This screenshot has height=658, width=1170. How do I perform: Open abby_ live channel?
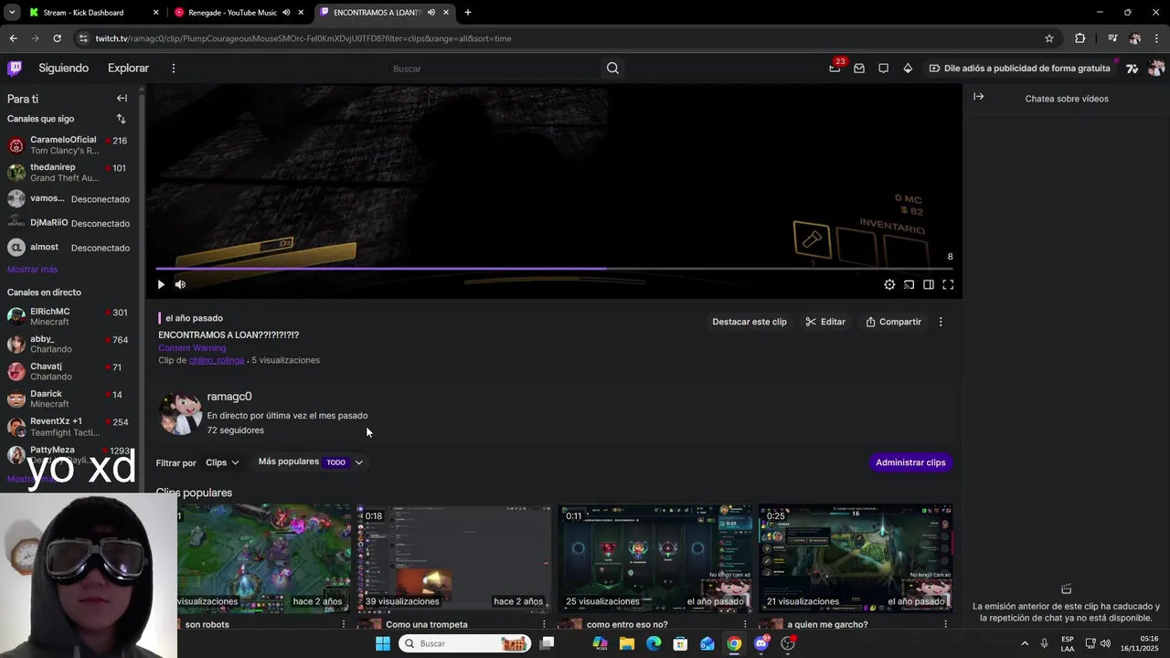click(69, 345)
